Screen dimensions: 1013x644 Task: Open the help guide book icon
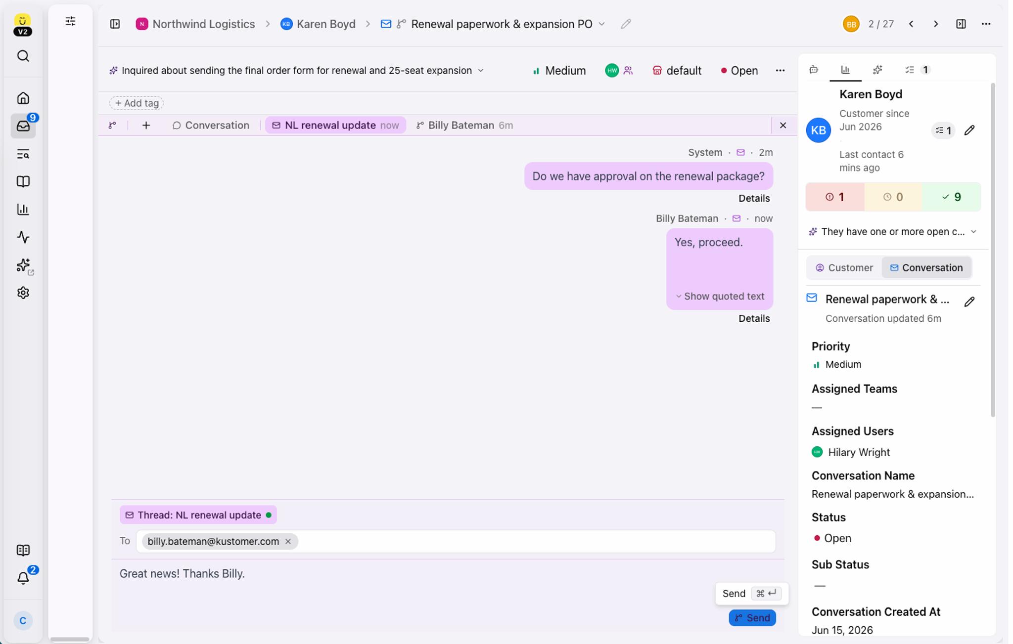pos(23,550)
